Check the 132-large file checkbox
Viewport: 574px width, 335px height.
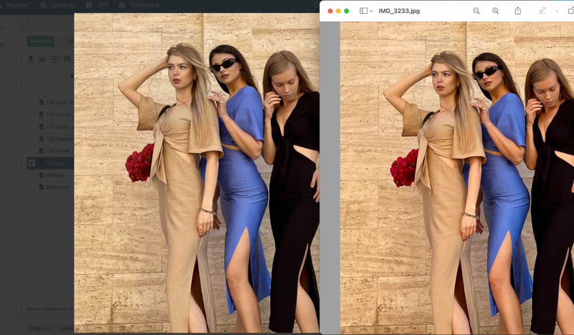click(x=32, y=127)
